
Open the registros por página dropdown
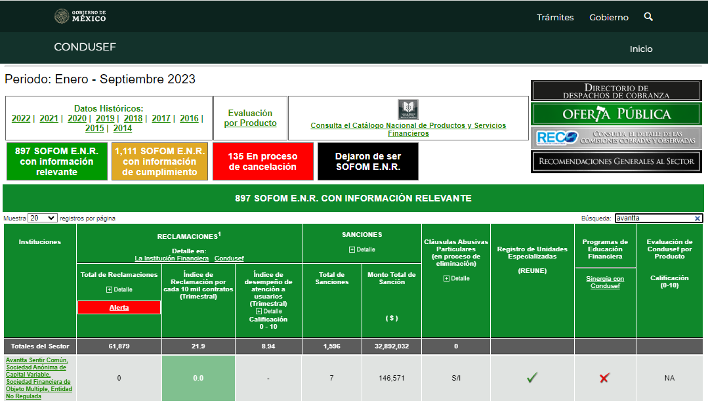[x=42, y=218]
